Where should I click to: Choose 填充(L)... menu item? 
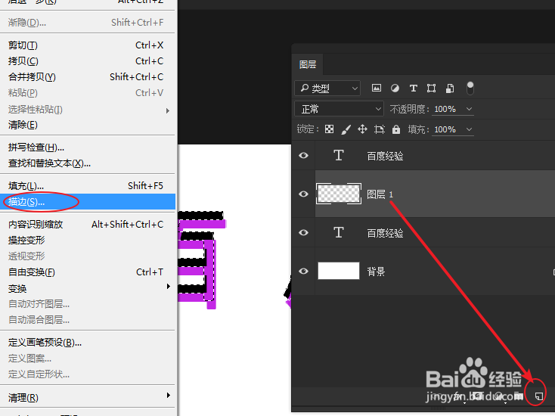click(88, 186)
